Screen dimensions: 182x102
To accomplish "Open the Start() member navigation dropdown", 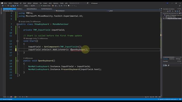I will click(x=134, y=11).
